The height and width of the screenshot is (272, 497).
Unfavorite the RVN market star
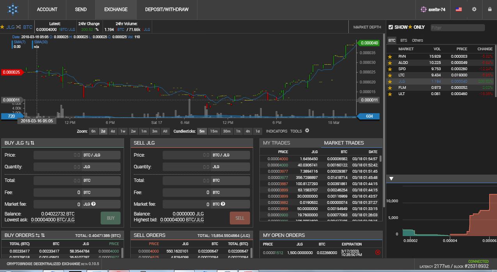coord(390,57)
